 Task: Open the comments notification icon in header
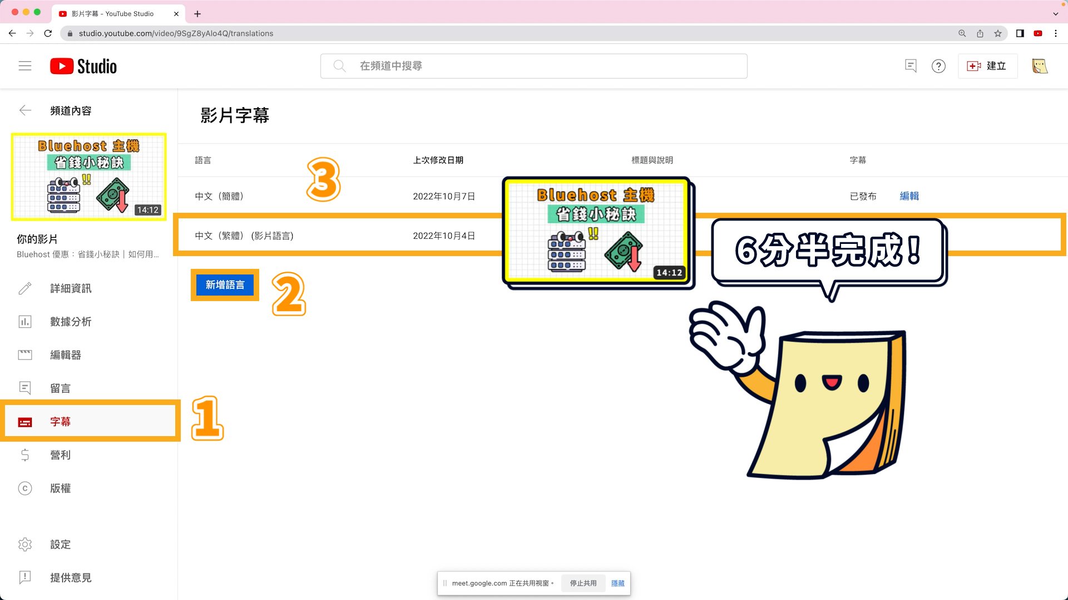911,66
